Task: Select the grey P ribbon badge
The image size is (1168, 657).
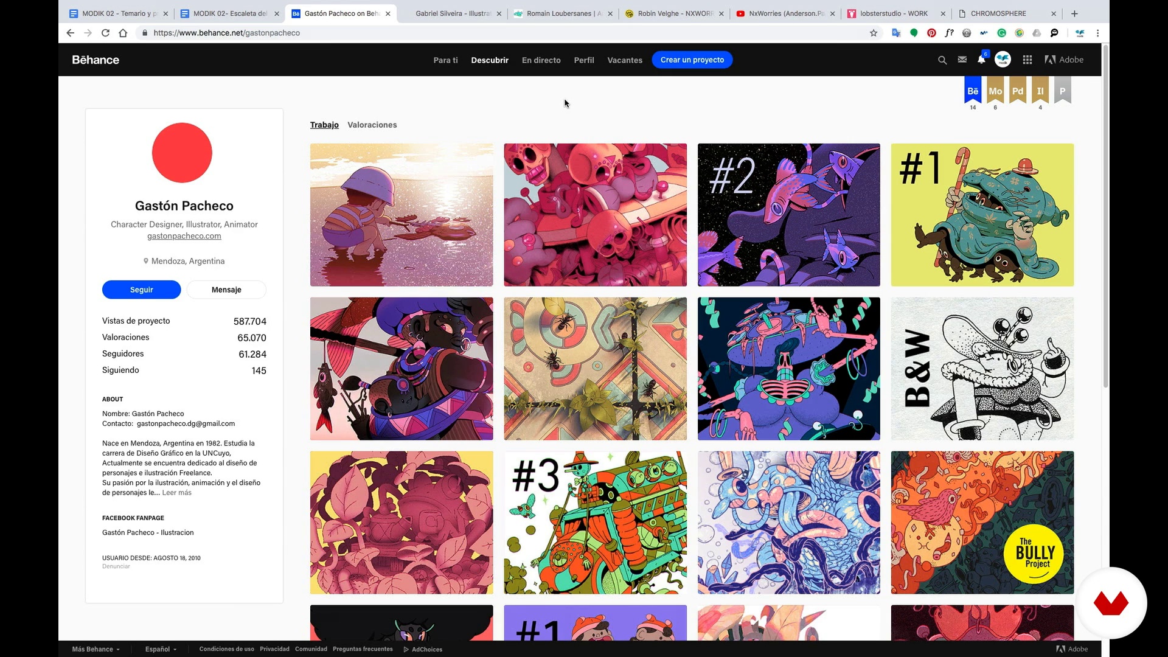Action: point(1062,90)
